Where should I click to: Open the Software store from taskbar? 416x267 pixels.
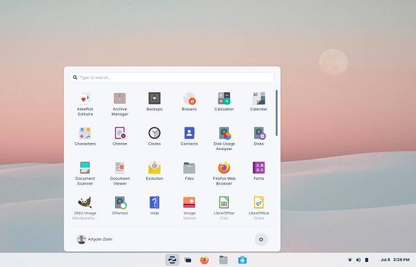[x=242, y=260]
